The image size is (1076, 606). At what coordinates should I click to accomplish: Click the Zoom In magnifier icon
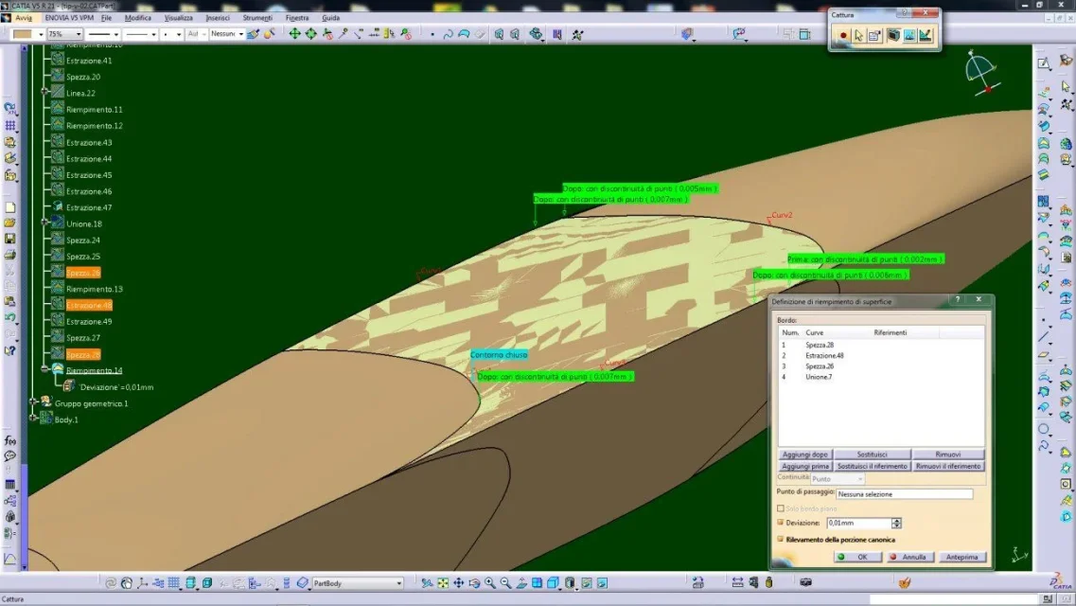(x=491, y=583)
